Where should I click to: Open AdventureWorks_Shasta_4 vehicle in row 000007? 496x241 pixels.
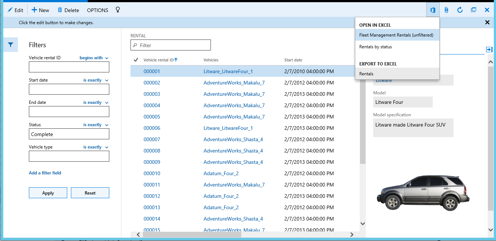[233, 139]
